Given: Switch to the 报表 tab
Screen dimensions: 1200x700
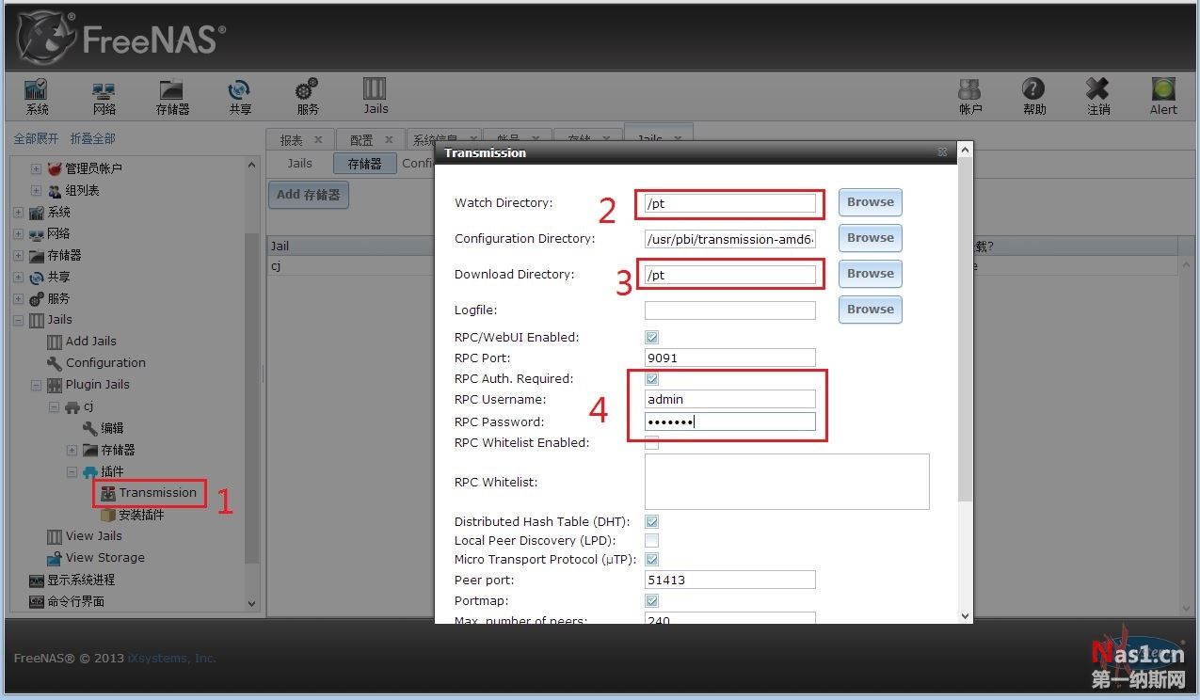Looking at the screenshot, I should point(292,140).
